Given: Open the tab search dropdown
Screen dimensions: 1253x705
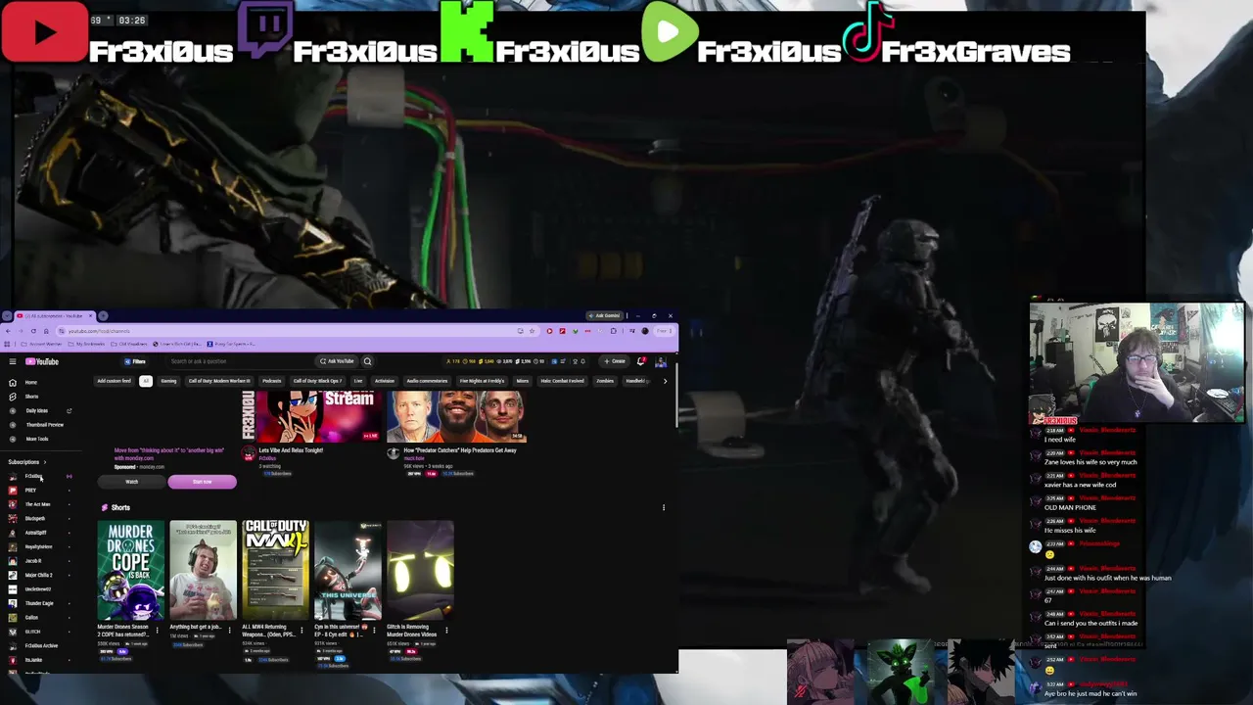Looking at the screenshot, I should coord(6,316).
